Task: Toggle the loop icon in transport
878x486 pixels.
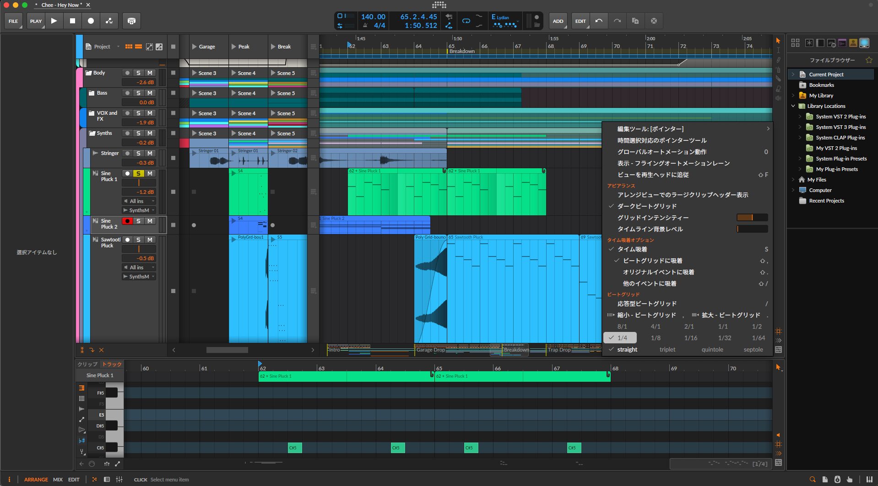Action: 466,21
